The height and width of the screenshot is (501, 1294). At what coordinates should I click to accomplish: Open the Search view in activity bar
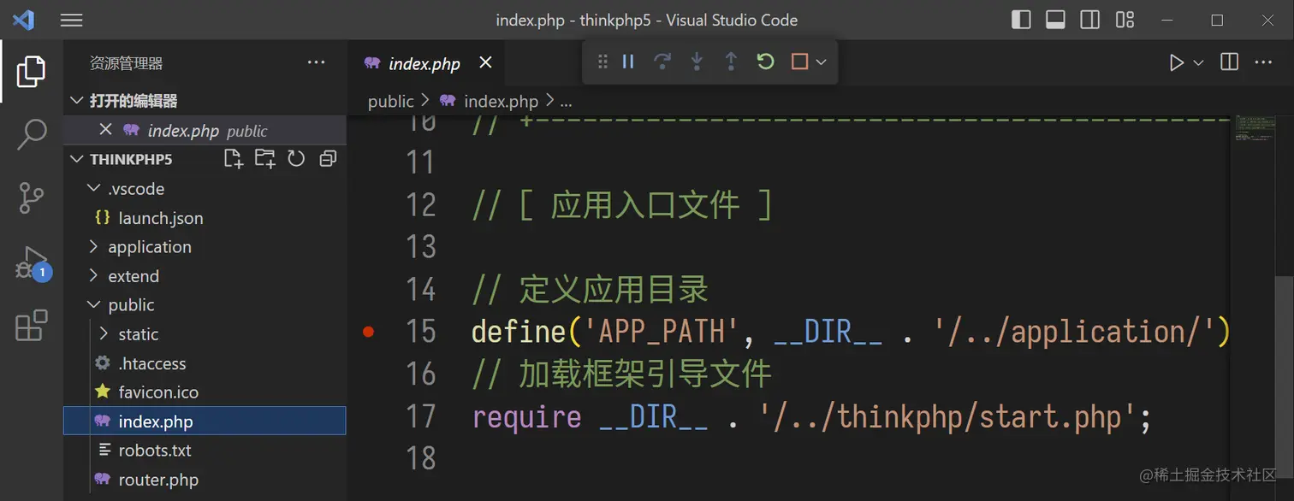(x=32, y=134)
